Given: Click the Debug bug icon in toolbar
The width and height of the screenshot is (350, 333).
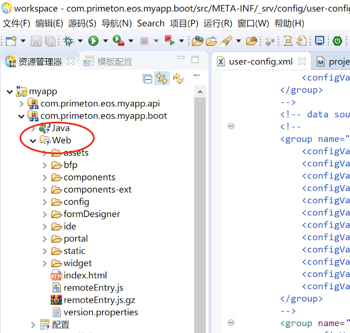Looking at the screenshot, I should [69, 41].
